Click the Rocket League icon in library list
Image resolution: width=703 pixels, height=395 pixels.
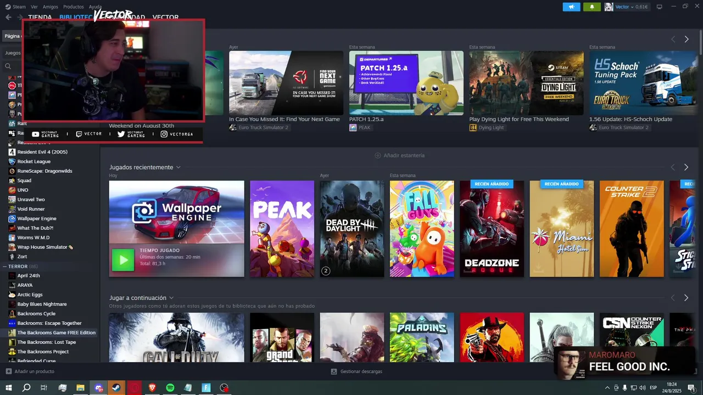(x=12, y=161)
